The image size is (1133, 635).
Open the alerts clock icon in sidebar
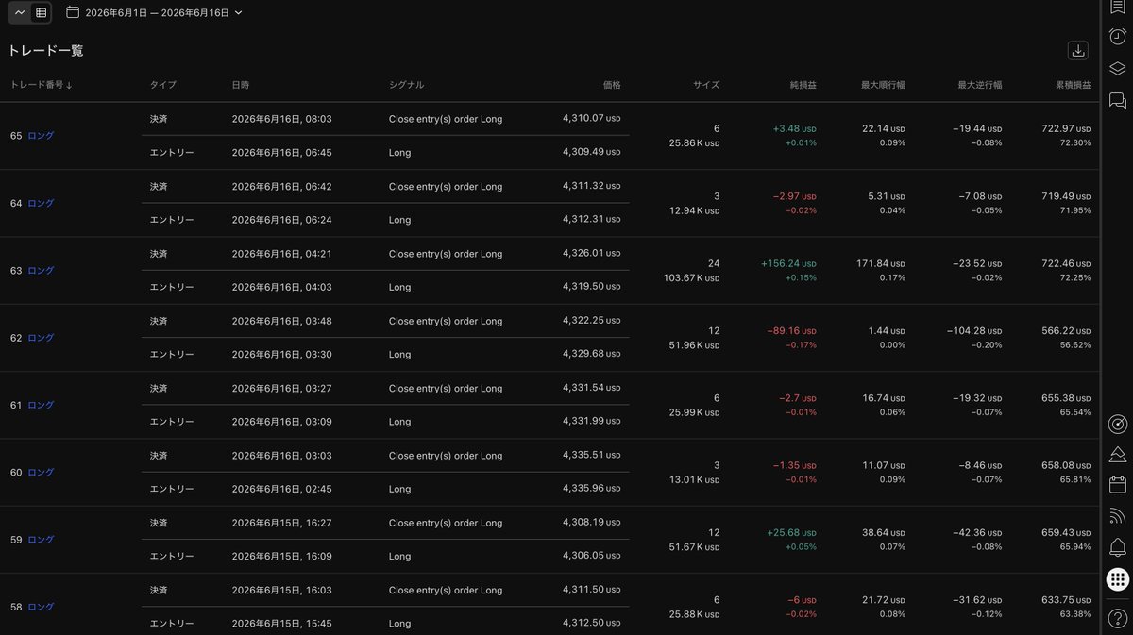1117,37
